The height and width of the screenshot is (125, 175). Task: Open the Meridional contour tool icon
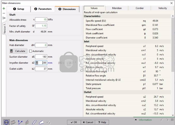[13, 122]
